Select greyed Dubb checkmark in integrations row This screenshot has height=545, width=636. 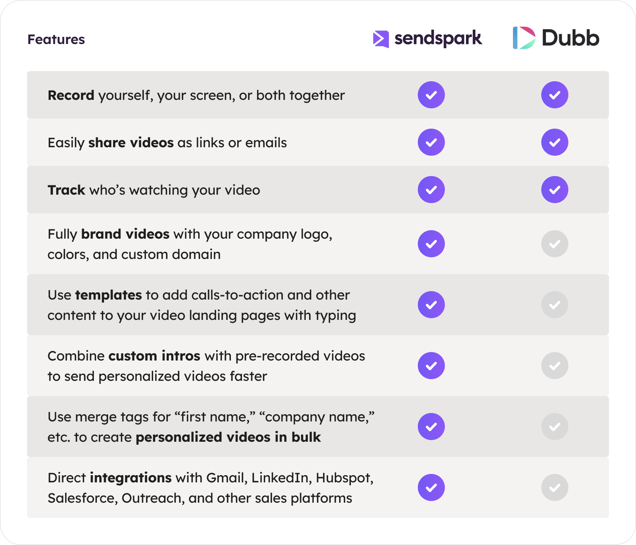pyautogui.click(x=555, y=487)
